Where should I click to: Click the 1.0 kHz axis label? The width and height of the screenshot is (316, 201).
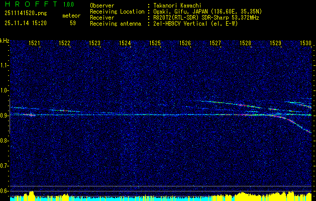(5, 90)
